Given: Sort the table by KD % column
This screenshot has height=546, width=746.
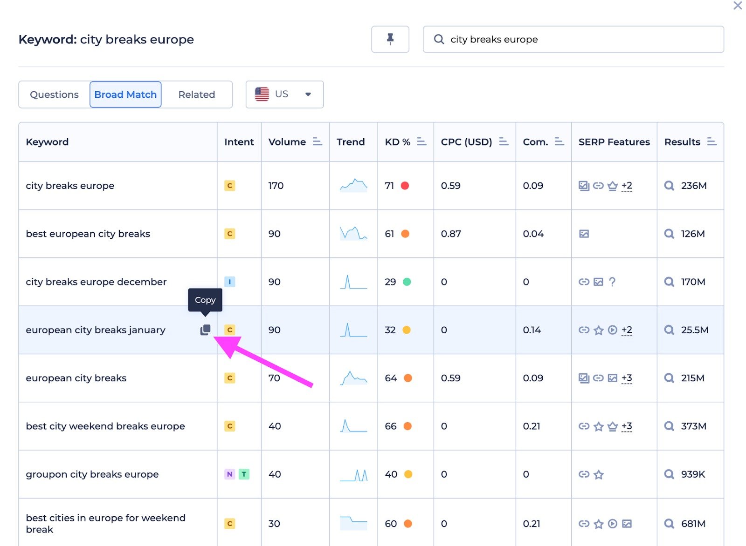Looking at the screenshot, I should tap(421, 142).
